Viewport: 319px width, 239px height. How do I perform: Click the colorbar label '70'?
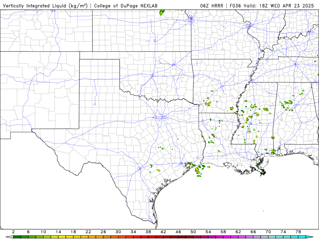(268, 232)
